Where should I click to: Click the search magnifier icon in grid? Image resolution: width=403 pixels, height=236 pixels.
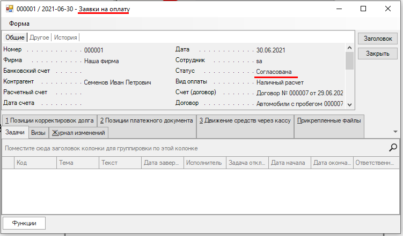pyautogui.click(x=393, y=148)
